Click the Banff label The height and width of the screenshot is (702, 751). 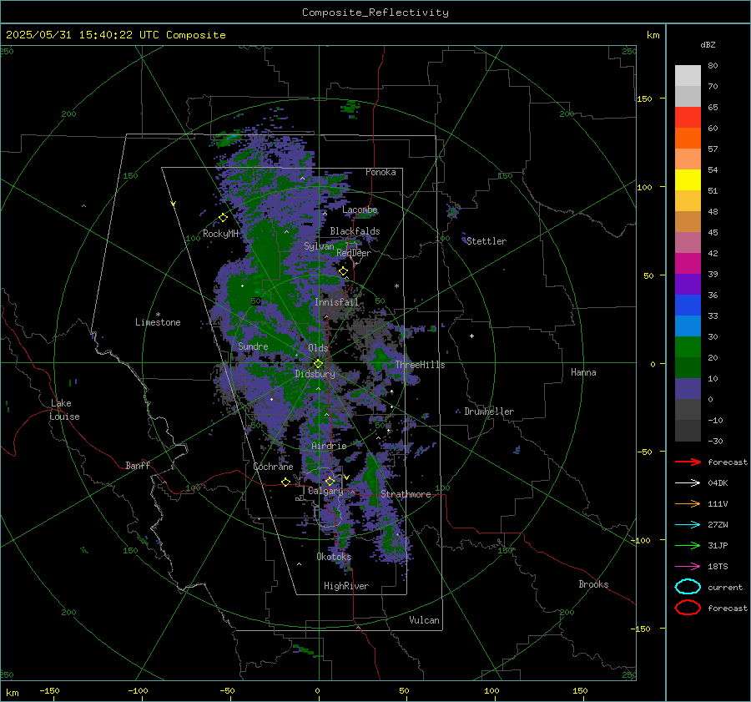pos(138,465)
